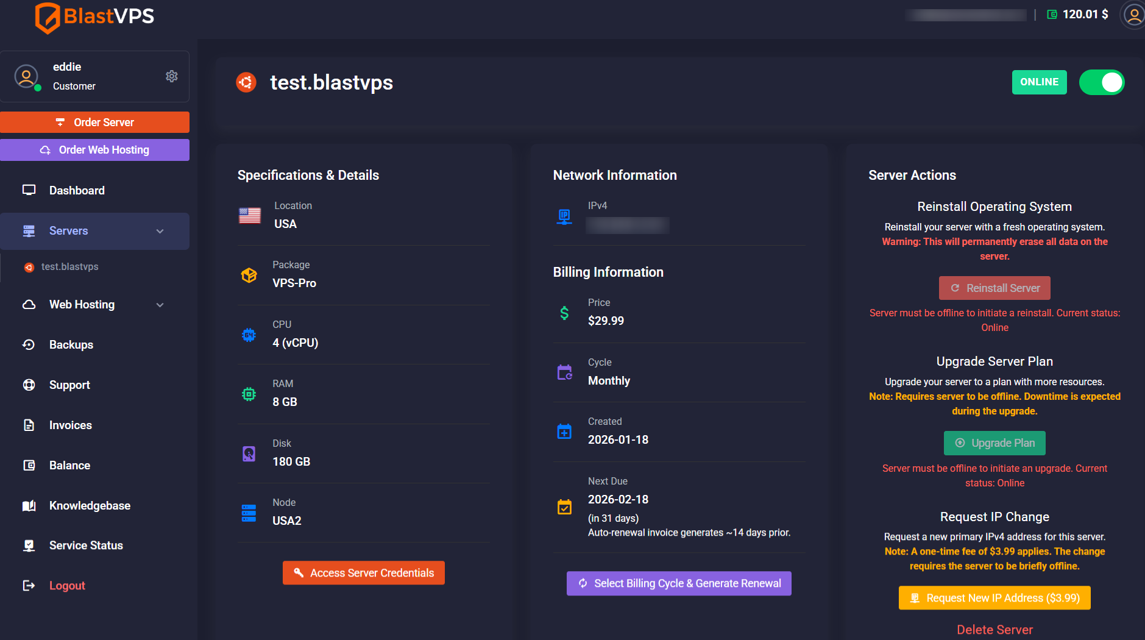Click the CPU chip icon

pyautogui.click(x=249, y=335)
